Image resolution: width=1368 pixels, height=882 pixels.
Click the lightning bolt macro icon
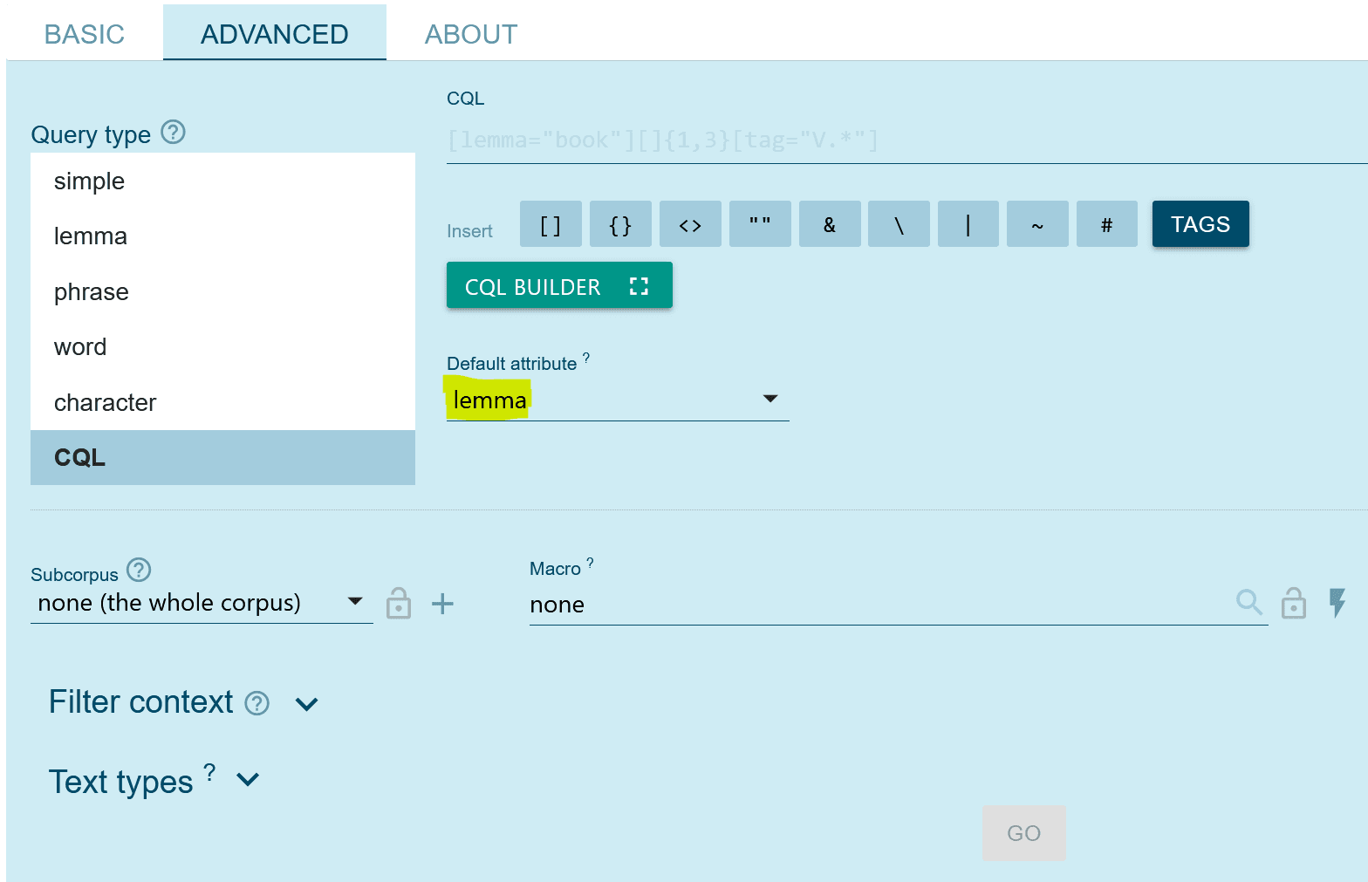[x=1337, y=602]
